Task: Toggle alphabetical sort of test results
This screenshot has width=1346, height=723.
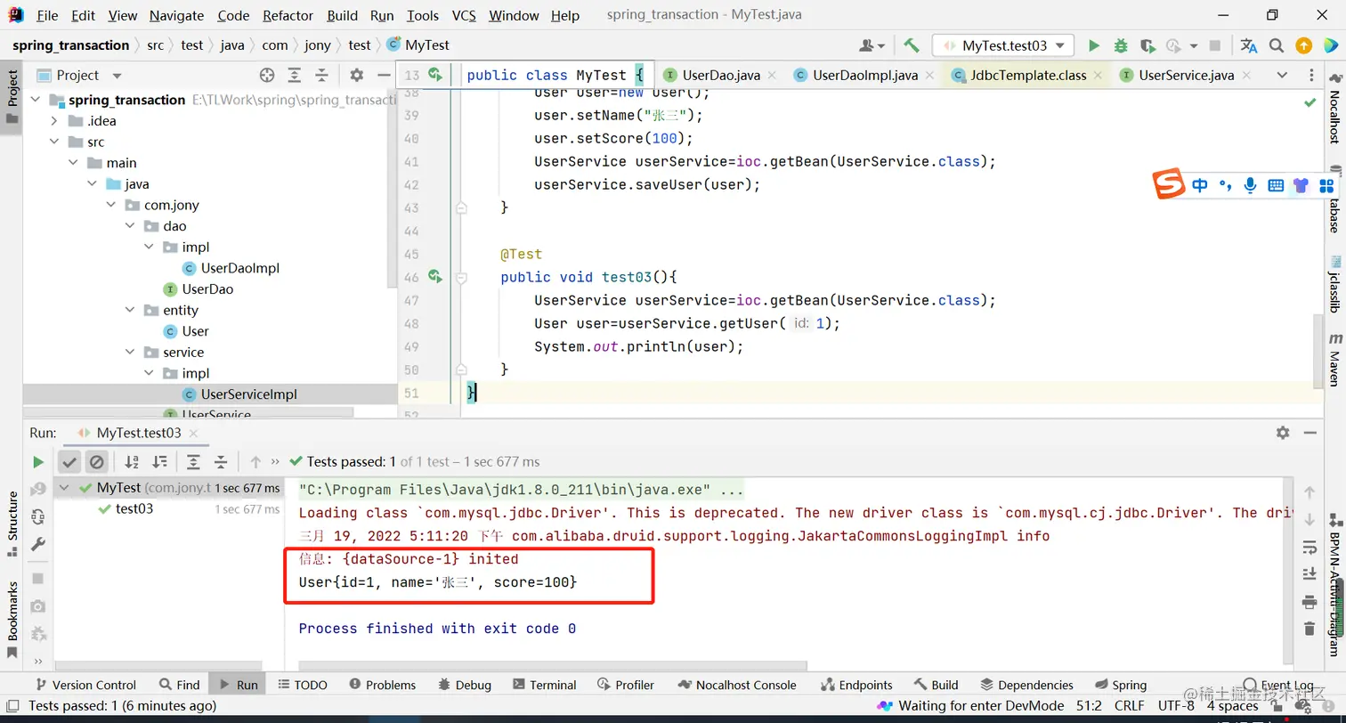Action: click(x=132, y=461)
